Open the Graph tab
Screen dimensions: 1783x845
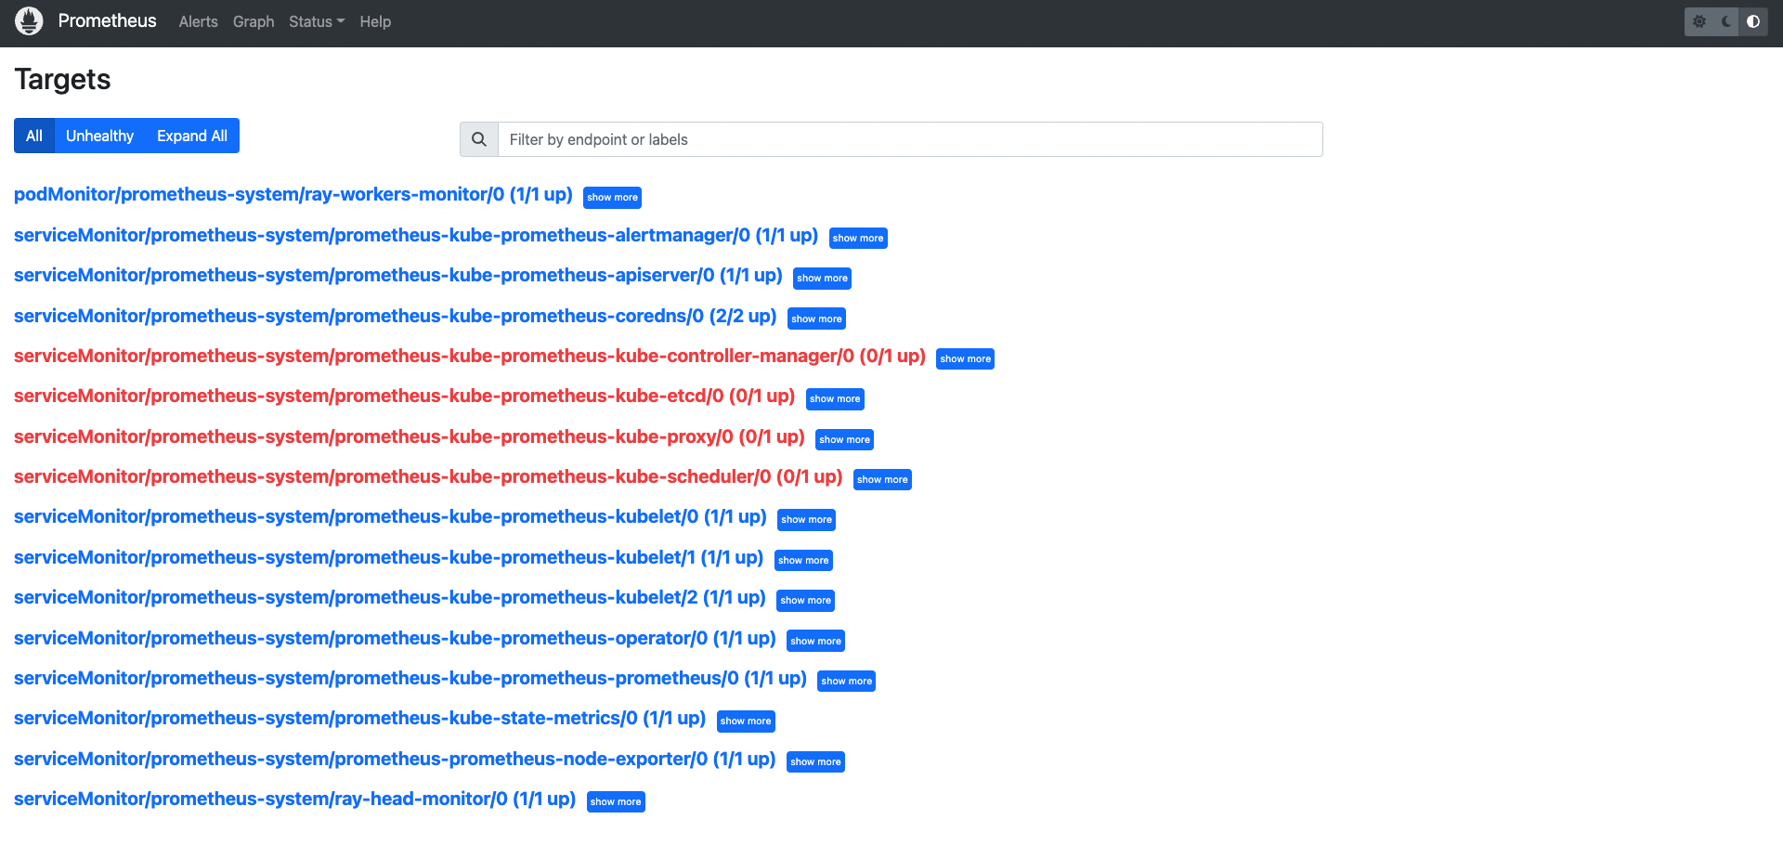tap(253, 21)
